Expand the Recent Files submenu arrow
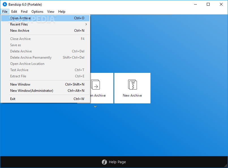The height and width of the screenshot is (168, 228). coord(86,24)
